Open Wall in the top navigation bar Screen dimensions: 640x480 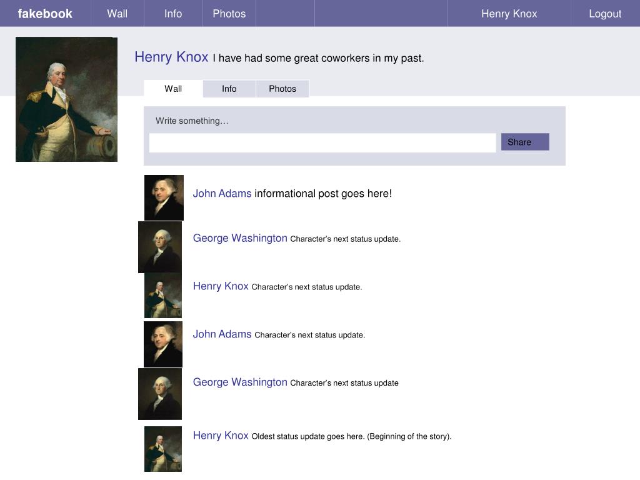117,14
